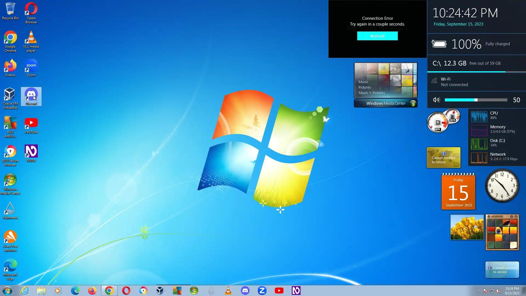
Task: Open the YouTube icon in the taskbar
Action: [279, 291]
